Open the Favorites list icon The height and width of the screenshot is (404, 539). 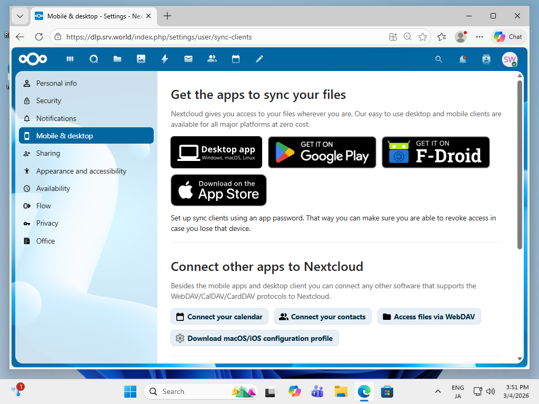pos(442,37)
